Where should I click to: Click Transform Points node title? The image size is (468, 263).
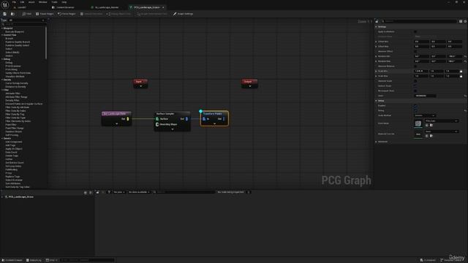point(213,114)
